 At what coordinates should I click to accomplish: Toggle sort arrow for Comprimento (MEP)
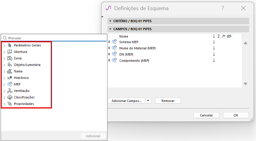click(x=214, y=61)
